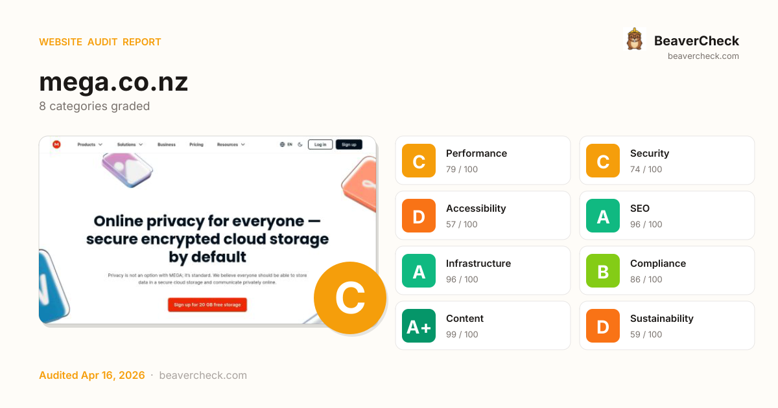Go to the Pricing menu item

point(196,144)
